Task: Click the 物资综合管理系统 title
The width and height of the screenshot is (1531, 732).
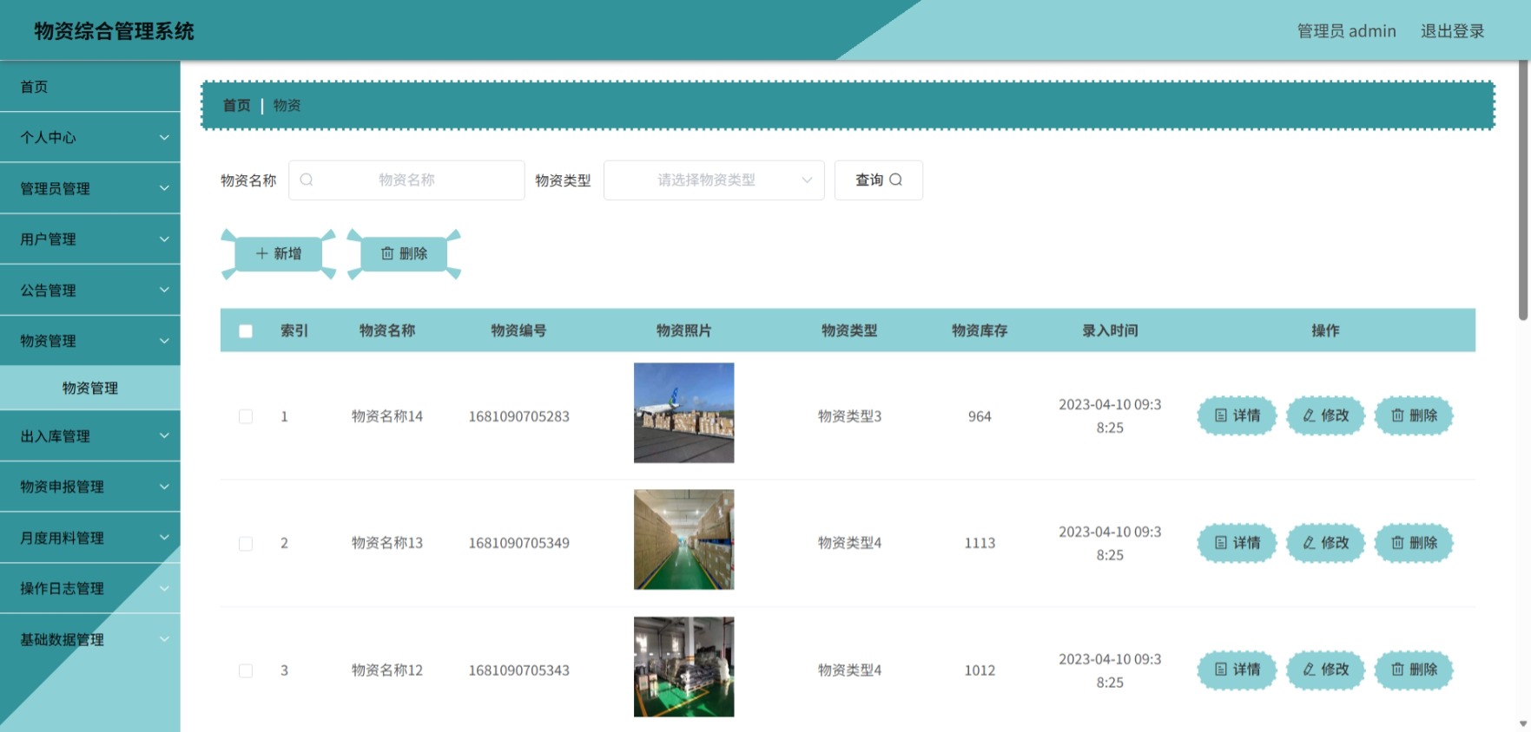Action: (x=114, y=31)
